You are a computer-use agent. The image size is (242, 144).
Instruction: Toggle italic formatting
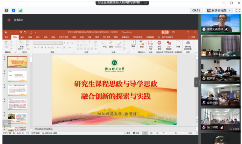click(x=38, y=47)
